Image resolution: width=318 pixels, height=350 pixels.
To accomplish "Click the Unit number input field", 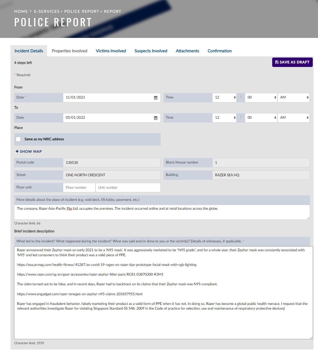I will (128, 188).
